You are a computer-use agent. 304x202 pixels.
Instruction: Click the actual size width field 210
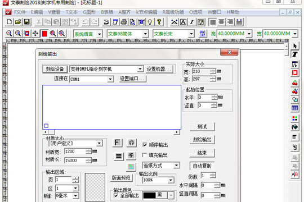201,71
